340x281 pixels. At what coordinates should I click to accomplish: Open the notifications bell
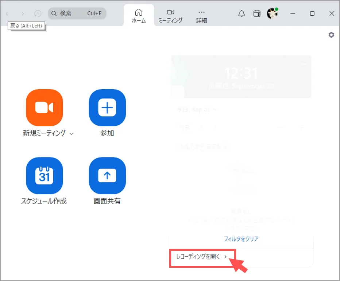click(x=242, y=13)
